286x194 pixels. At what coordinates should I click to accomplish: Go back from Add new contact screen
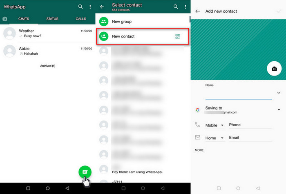point(198,11)
